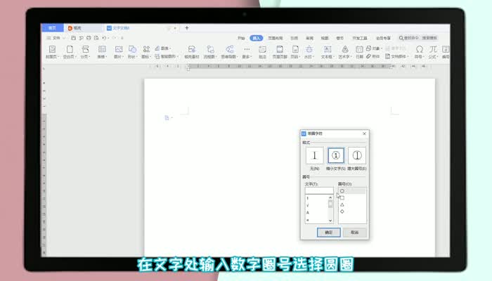Close the enclosed characters dialog
Image resolution: width=492 pixels, height=281 pixels.
(x=364, y=133)
